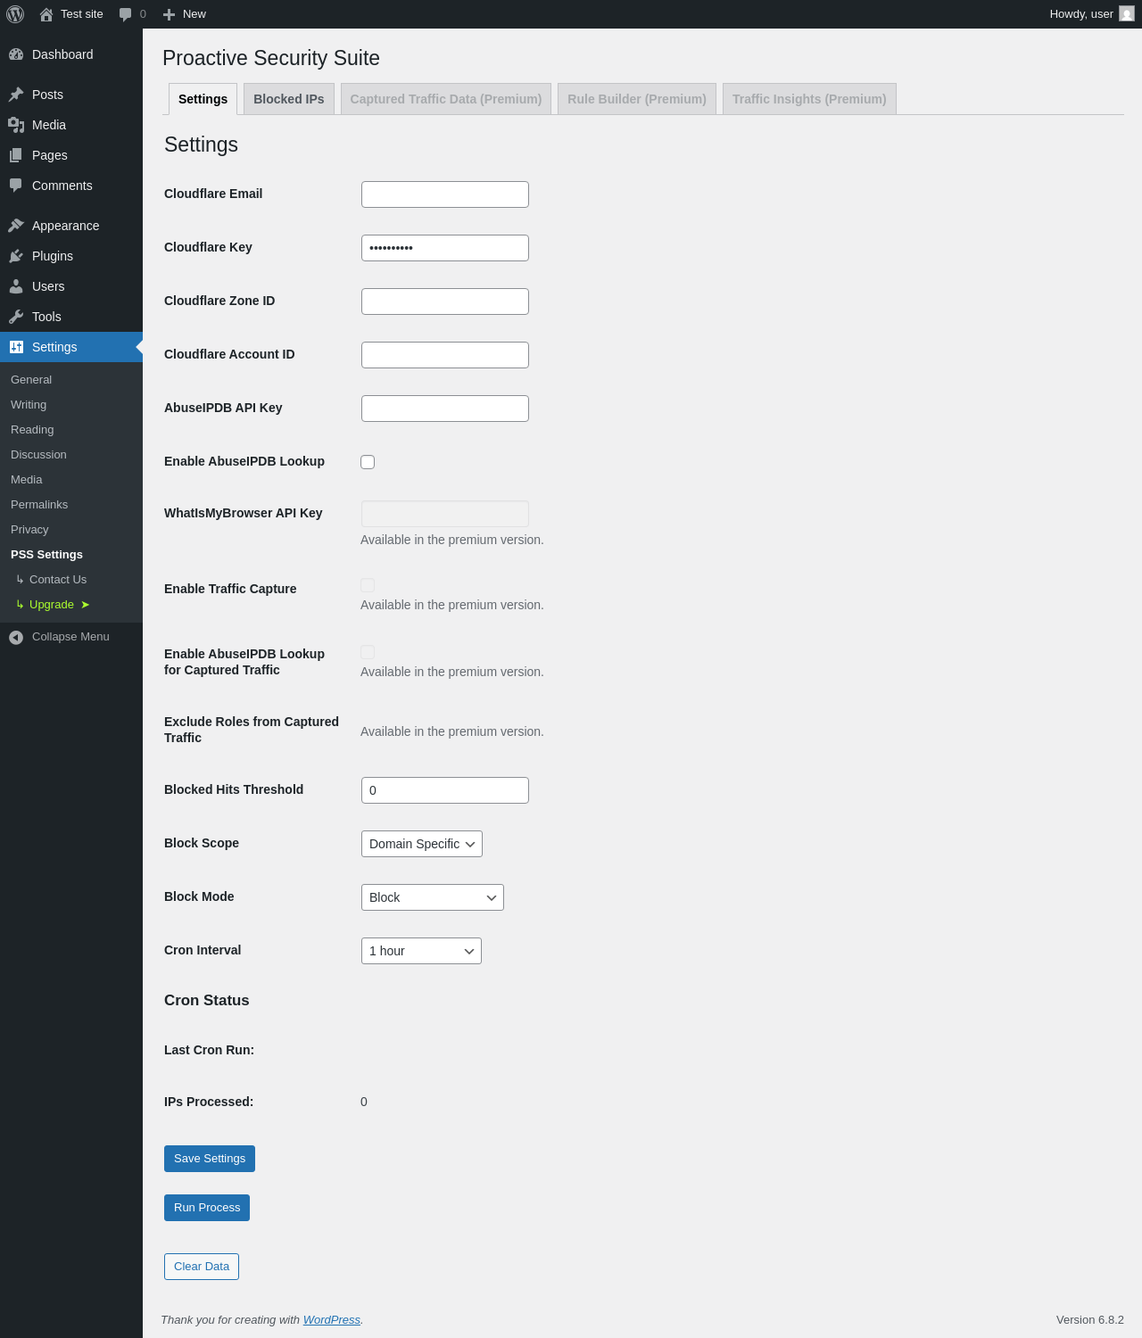Viewport: 1142px width, 1338px height.
Task: Open the Reading settings submenu
Action: coord(71,430)
